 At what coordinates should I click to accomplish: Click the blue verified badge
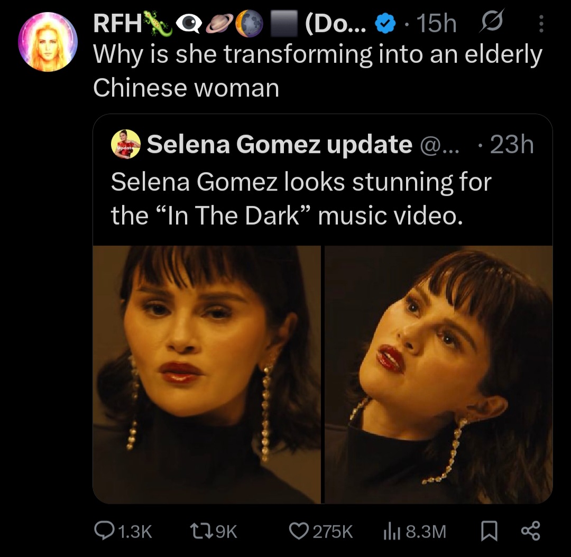pyautogui.click(x=385, y=24)
